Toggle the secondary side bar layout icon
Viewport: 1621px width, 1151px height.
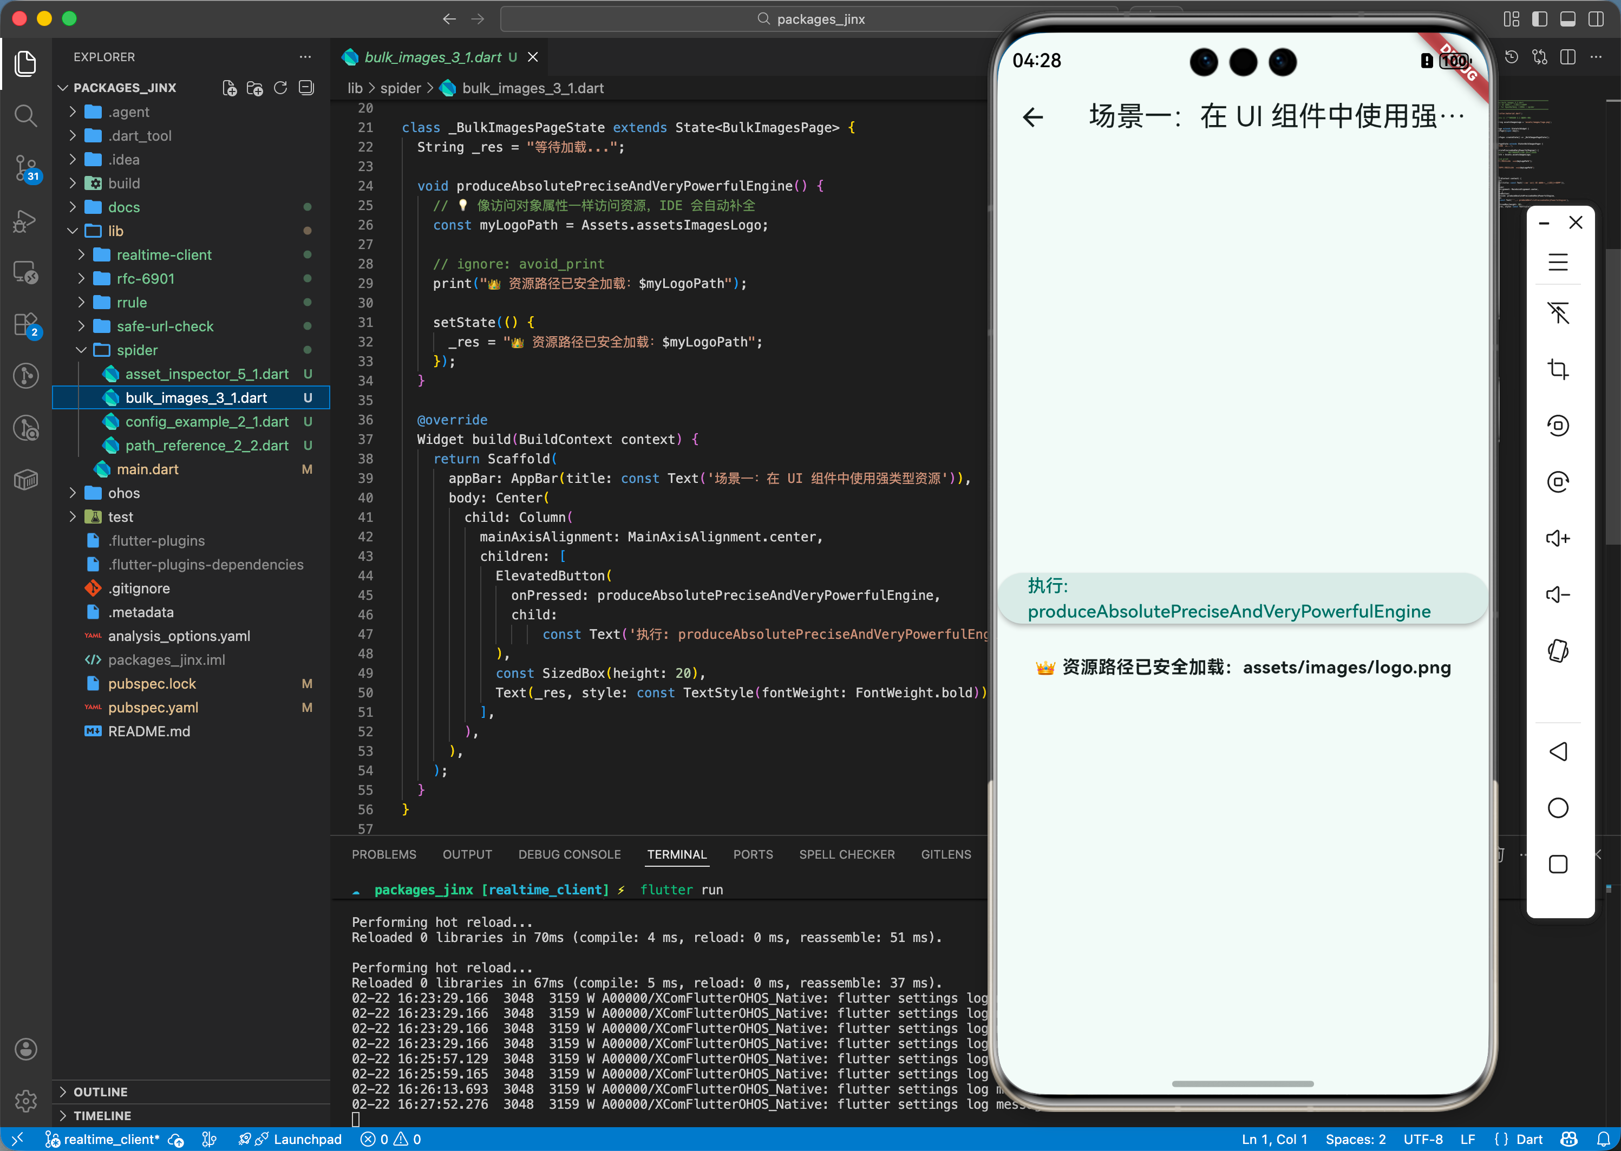[x=1596, y=19]
